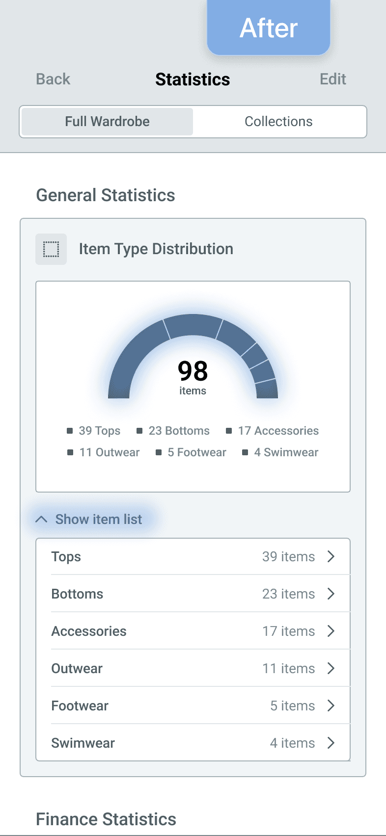Click the 98 items total in chart
This screenshot has height=836, width=386.
tap(193, 377)
